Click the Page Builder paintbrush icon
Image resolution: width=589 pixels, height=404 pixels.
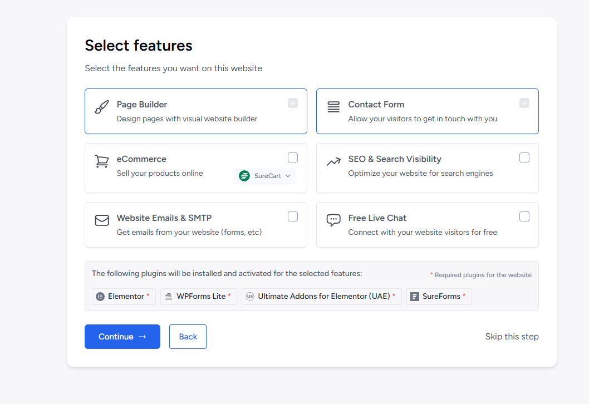[x=102, y=107]
